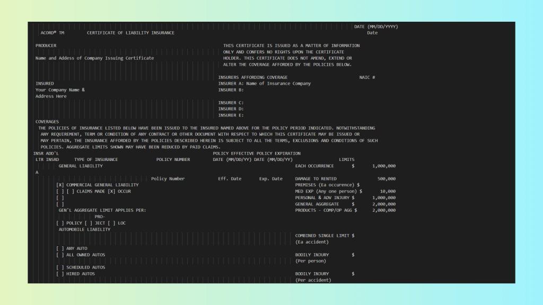Toggle the POLICY aggregate limit checkbox
This screenshot has height=305, width=543.
tap(60, 223)
